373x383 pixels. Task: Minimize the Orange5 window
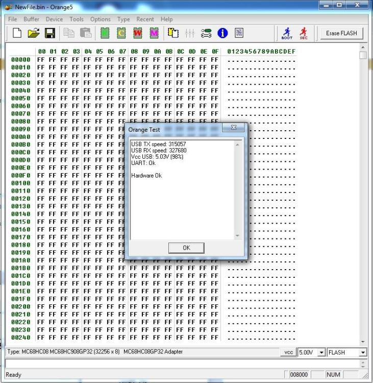[x=327, y=5]
